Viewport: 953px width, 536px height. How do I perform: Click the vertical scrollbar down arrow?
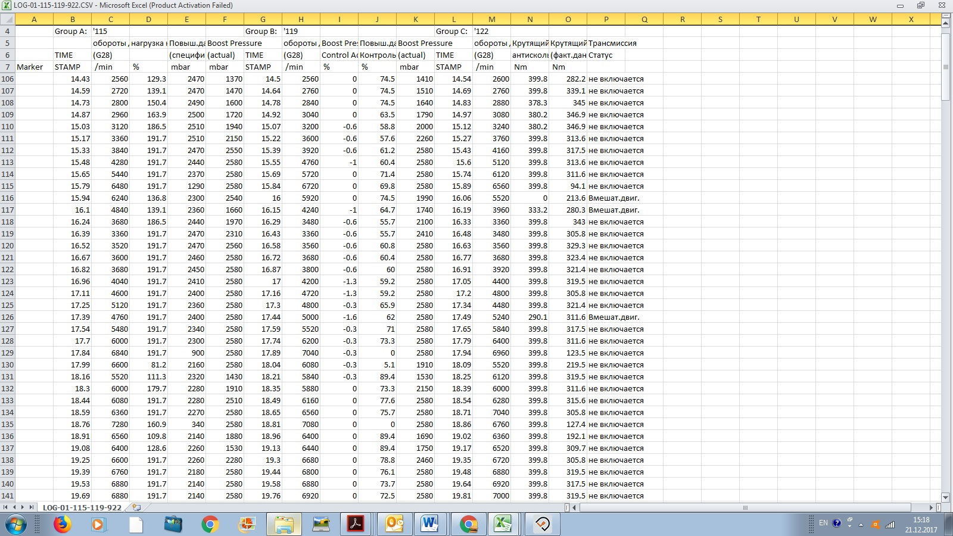945,497
